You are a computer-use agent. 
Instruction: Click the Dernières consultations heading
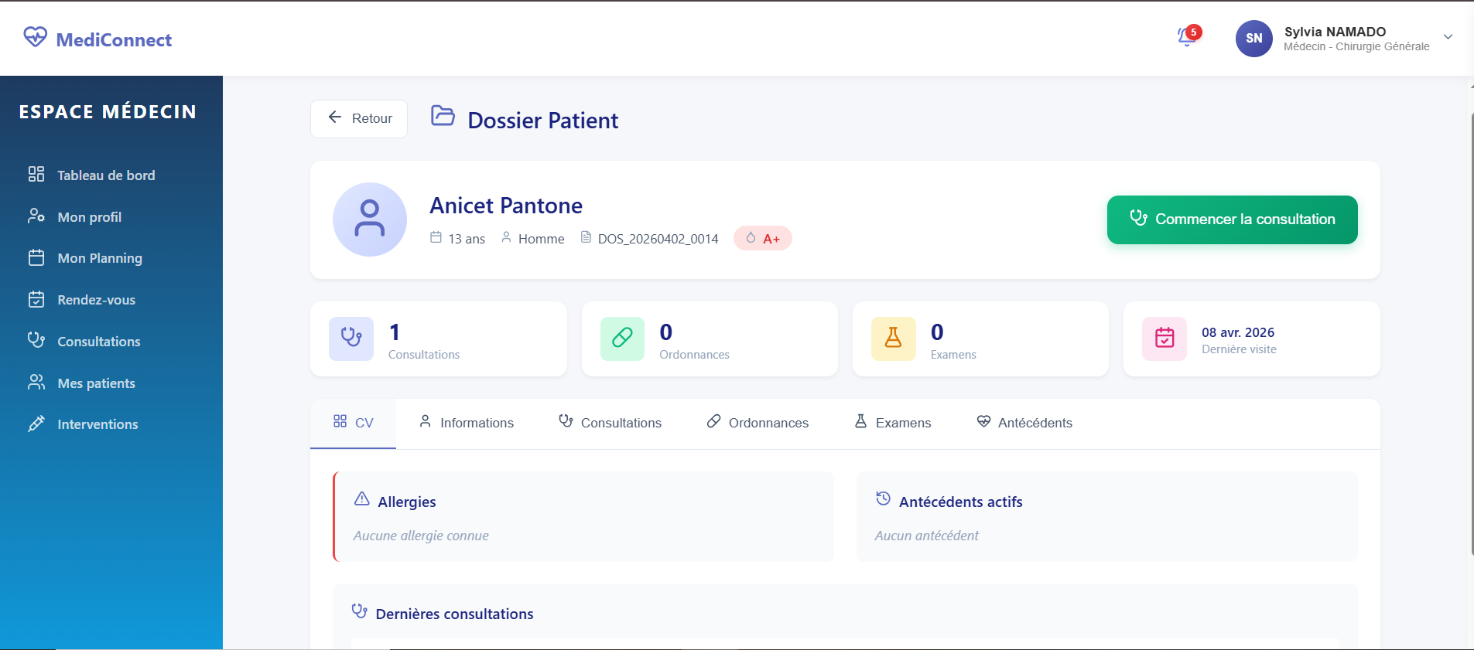click(x=454, y=614)
